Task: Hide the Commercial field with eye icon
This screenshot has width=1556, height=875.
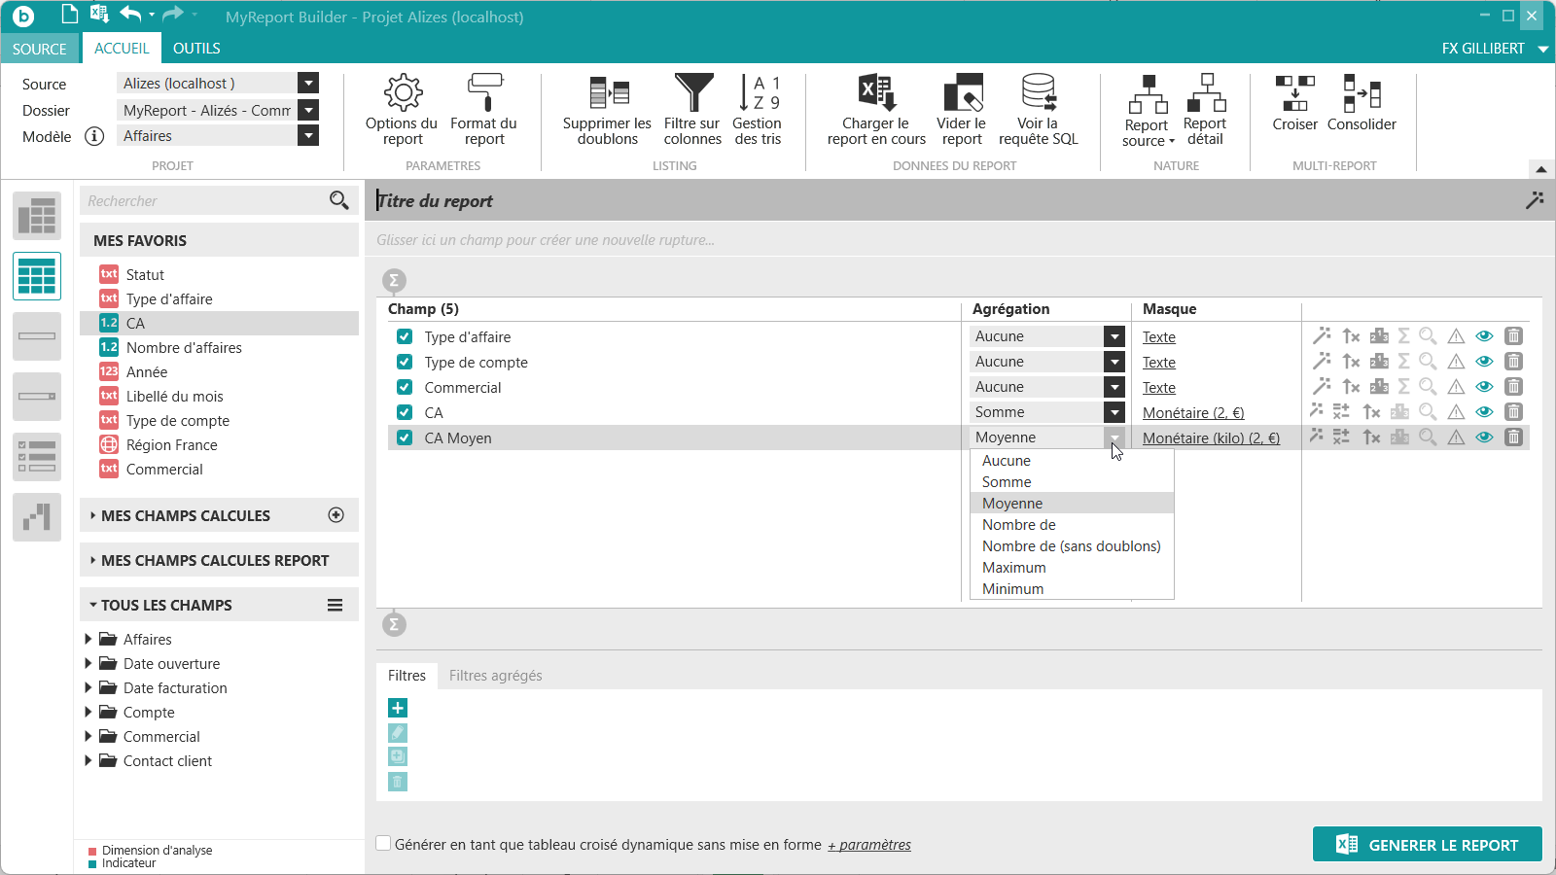Action: point(1484,387)
